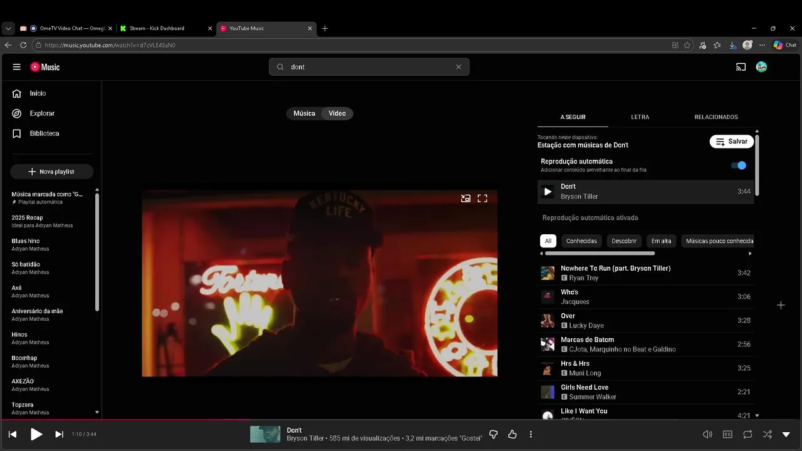The height and width of the screenshot is (451, 802).
Task: Dislike the current song
Action: click(493, 434)
